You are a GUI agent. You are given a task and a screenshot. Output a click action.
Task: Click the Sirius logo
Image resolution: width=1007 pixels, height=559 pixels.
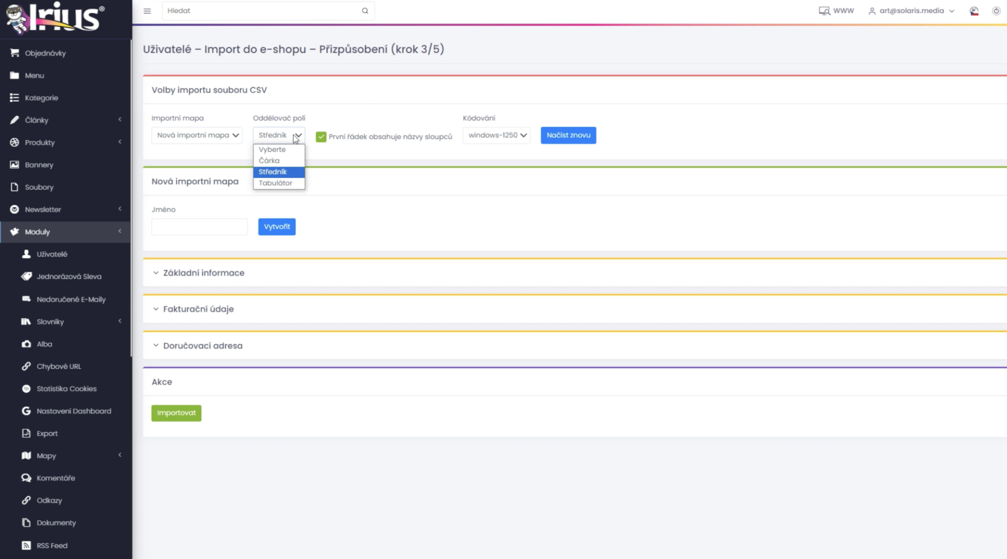click(x=55, y=18)
